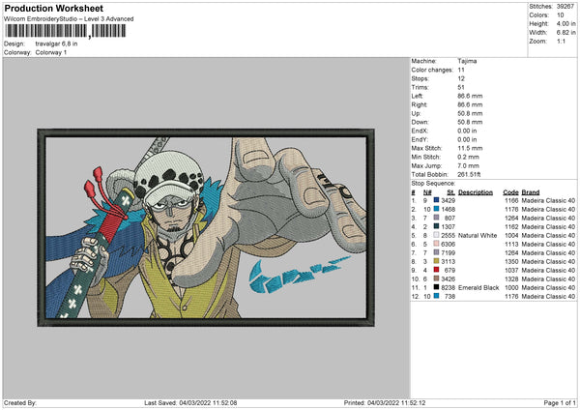Click the Stops value '12' in machine info

[x=461, y=79]
